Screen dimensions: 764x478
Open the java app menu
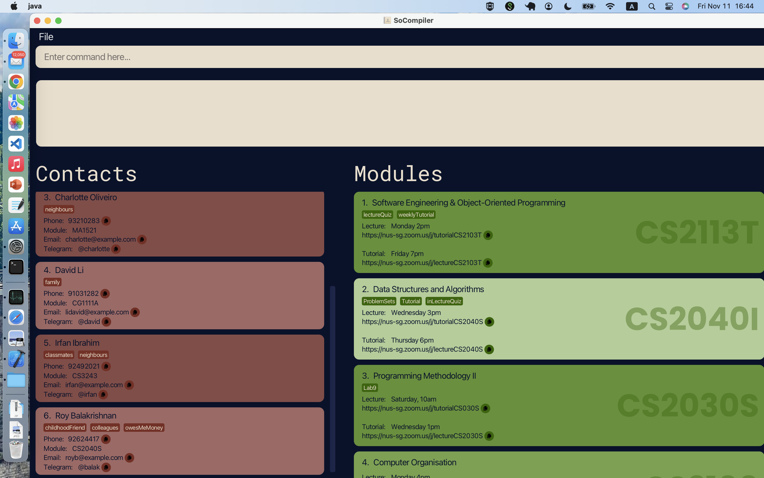[35, 6]
